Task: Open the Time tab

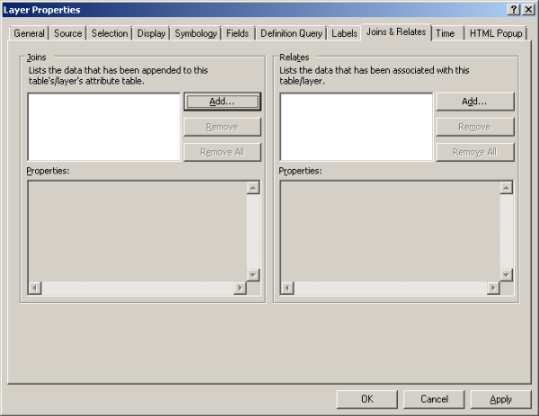Action: [446, 33]
